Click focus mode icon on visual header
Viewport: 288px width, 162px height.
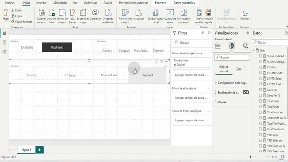pos(162,62)
